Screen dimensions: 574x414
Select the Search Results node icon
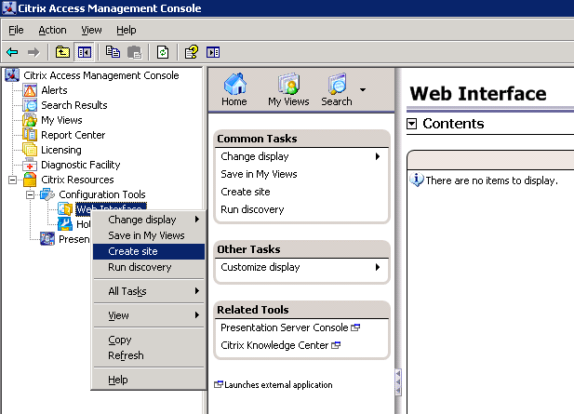click(x=30, y=105)
